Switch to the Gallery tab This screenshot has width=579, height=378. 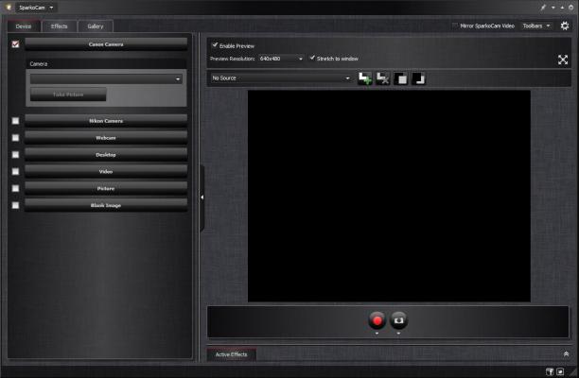(x=96, y=26)
